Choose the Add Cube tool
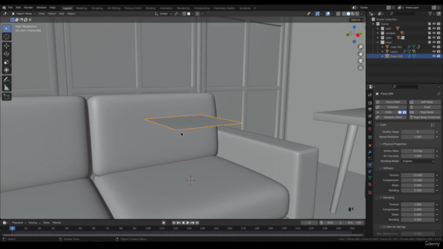This screenshot has width=443, height=249. (x=6, y=97)
